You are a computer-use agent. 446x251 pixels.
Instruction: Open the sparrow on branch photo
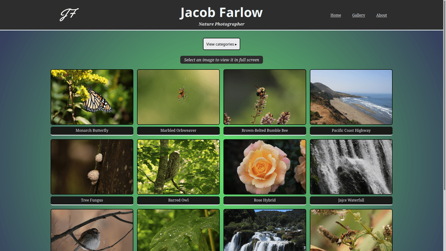pyautogui.click(x=92, y=230)
